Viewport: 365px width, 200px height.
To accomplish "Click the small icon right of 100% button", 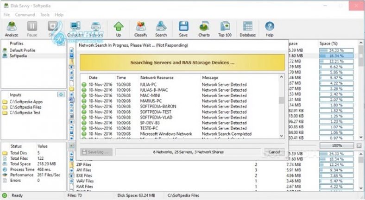I will click(359, 146).
